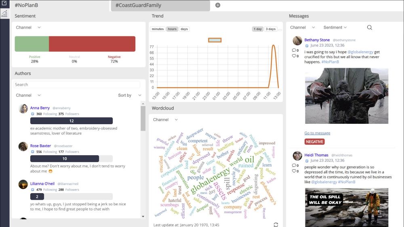Viewport: 404px width, 227px height.
Task: Switch to the #CoastGuardFamily tab
Action: pos(160,6)
